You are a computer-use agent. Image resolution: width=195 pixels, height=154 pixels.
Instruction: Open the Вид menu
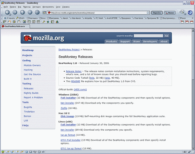[x=19, y=7]
